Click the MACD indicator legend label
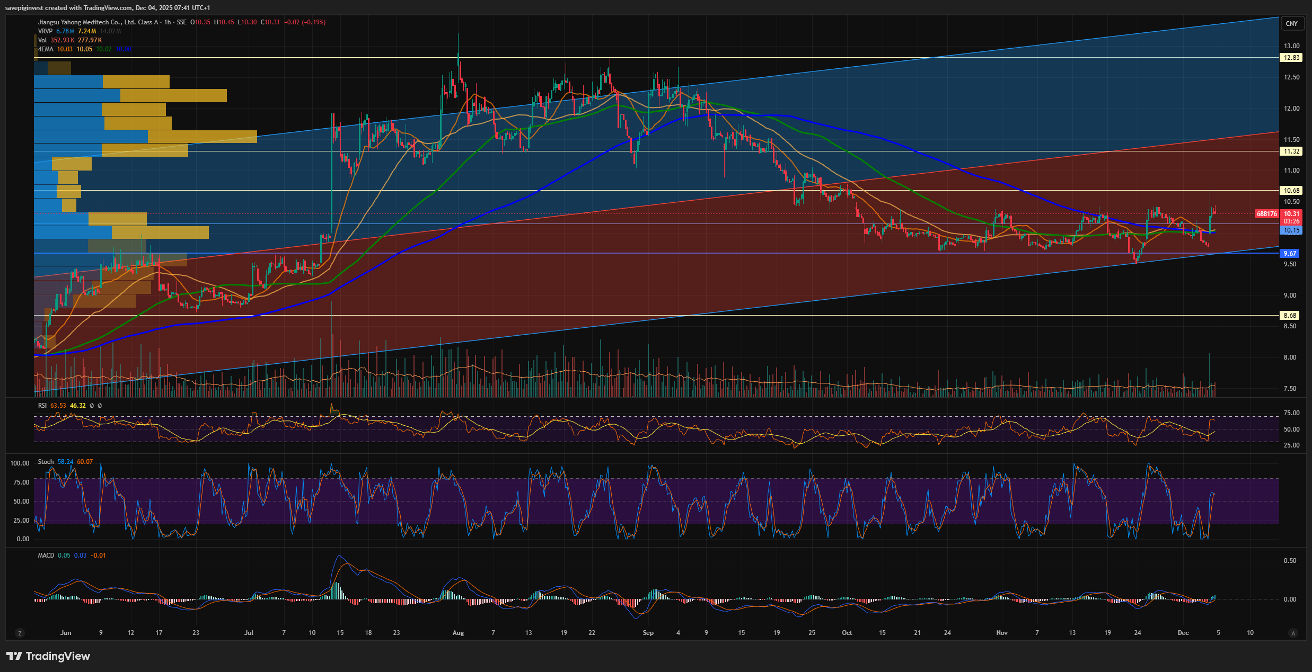Image resolution: width=1312 pixels, height=672 pixels. [46, 555]
